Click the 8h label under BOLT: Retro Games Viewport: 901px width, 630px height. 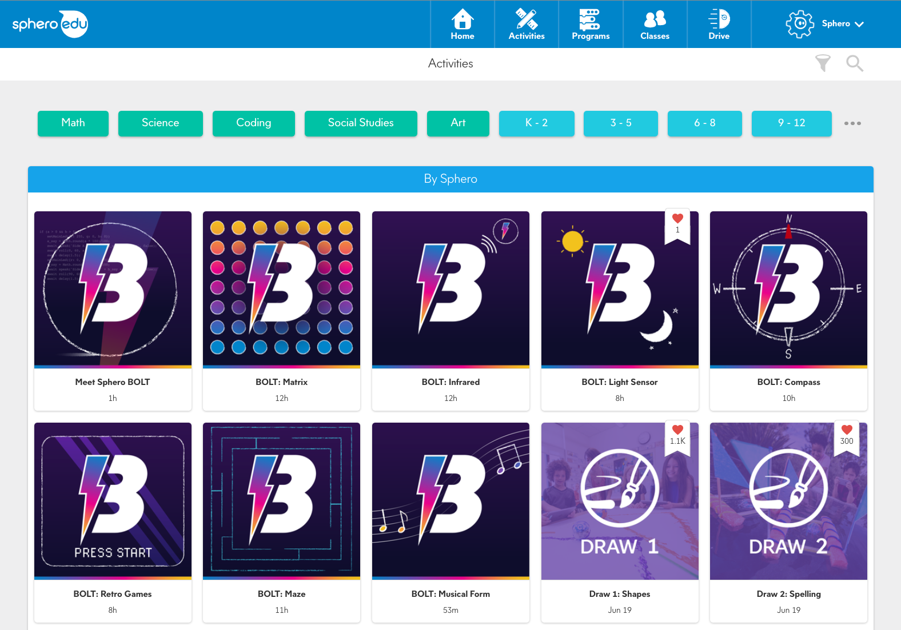[x=113, y=610]
